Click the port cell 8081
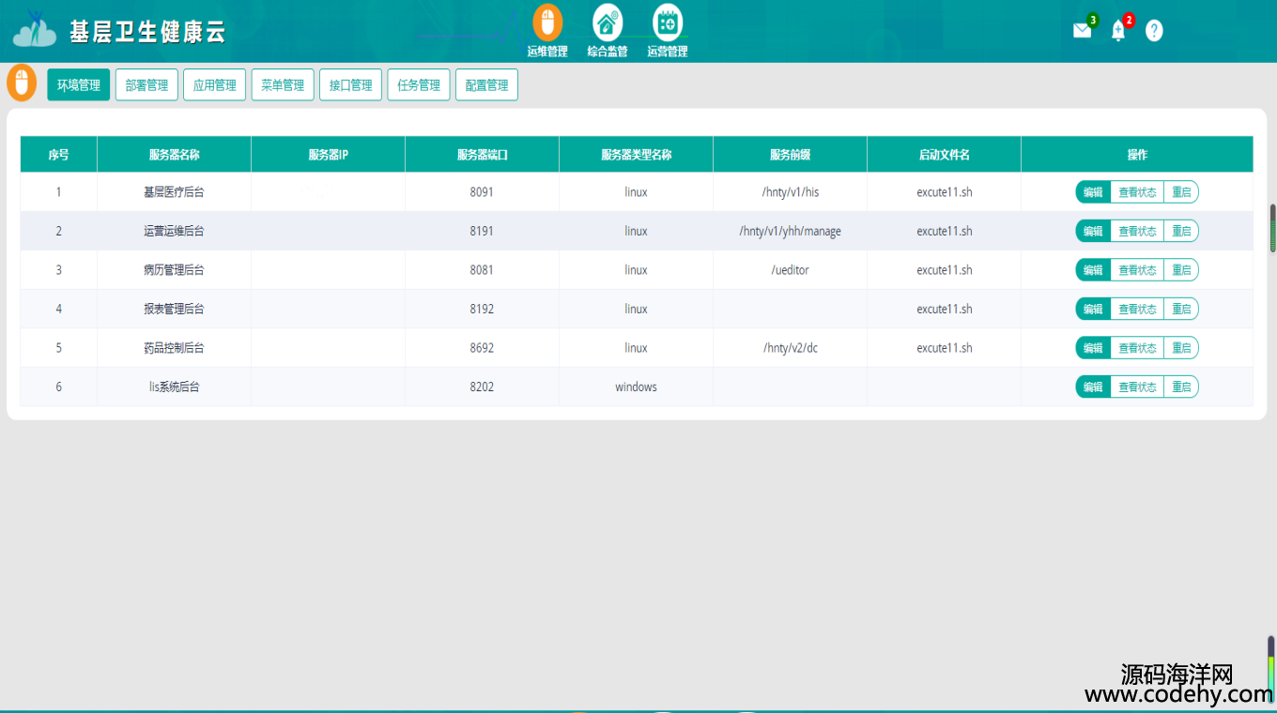1277x713 pixels. point(482,270)
